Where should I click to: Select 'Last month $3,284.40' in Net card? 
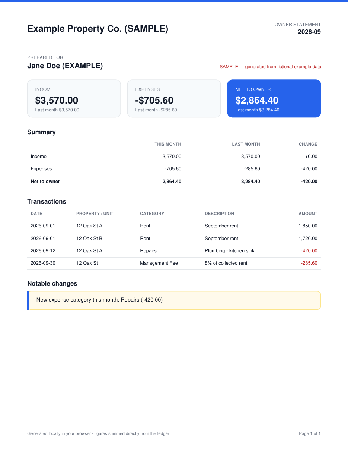point(257,110)
